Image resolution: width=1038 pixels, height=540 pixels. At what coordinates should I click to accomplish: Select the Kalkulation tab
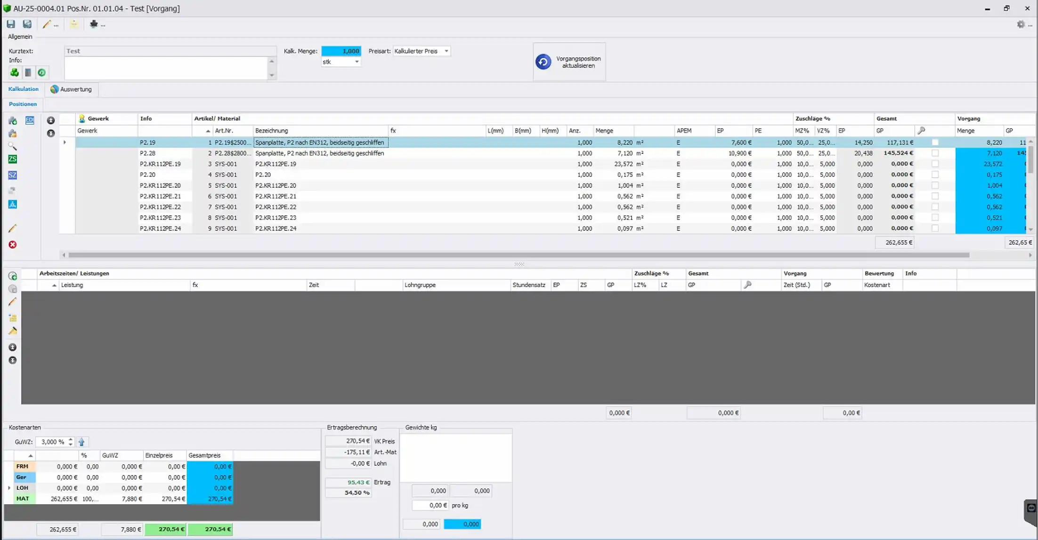click(x=23, y=89)
